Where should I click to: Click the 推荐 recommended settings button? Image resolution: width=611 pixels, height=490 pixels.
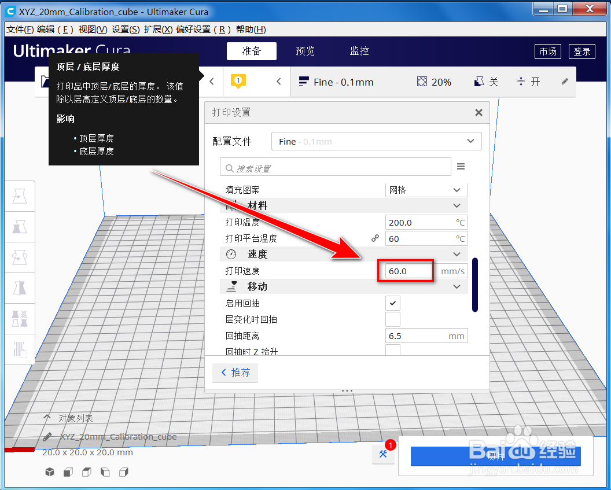point(235,373)
